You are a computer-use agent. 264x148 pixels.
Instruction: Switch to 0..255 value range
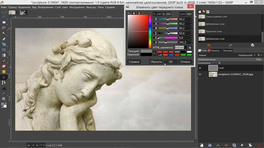pyautogui.click(x=167, y=14)
